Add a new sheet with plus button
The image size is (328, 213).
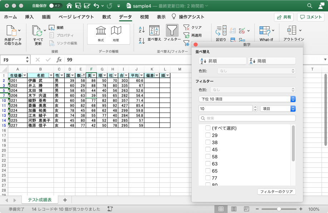(65, 200)
